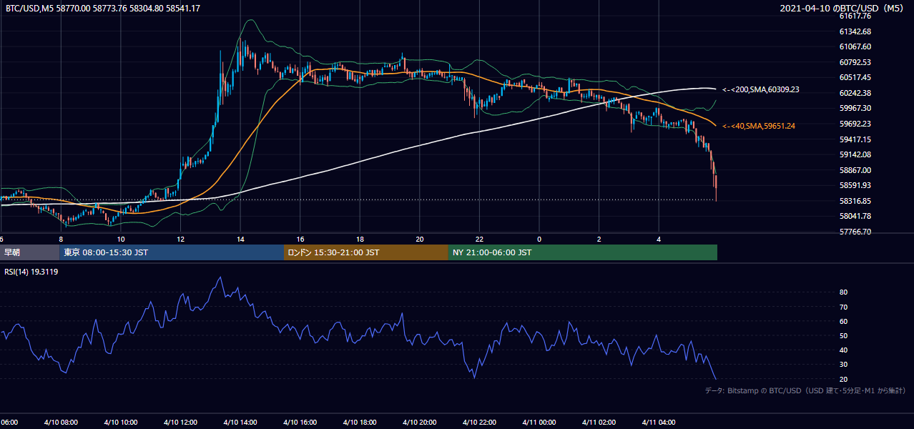Select the 58591.93 price axis label
Viewport: 914px width, 429px height.
click(855, 185)
